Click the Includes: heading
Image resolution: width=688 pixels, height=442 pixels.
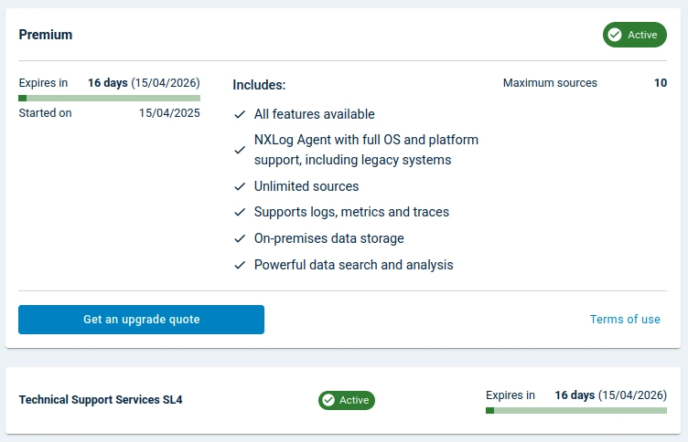point(259,85)
